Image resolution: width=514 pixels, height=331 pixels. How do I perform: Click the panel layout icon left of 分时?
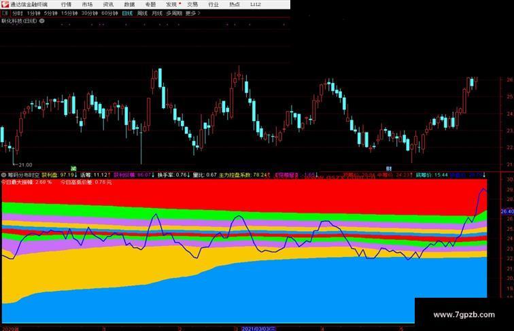click(5, 13)
